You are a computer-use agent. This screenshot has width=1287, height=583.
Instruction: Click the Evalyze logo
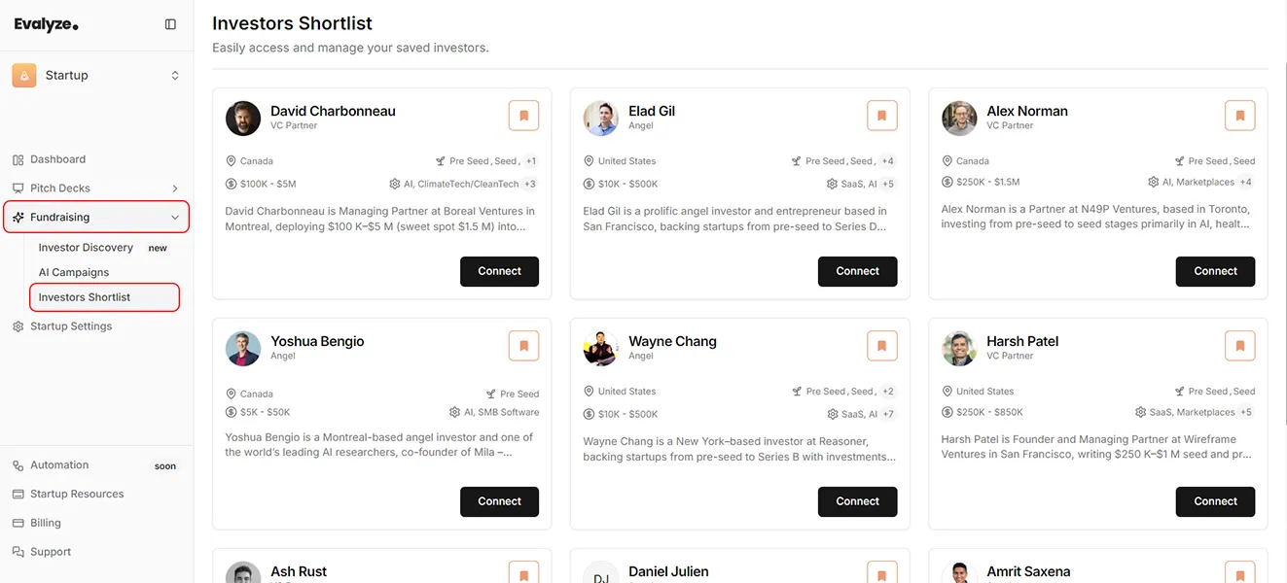(x=46, y=23)
